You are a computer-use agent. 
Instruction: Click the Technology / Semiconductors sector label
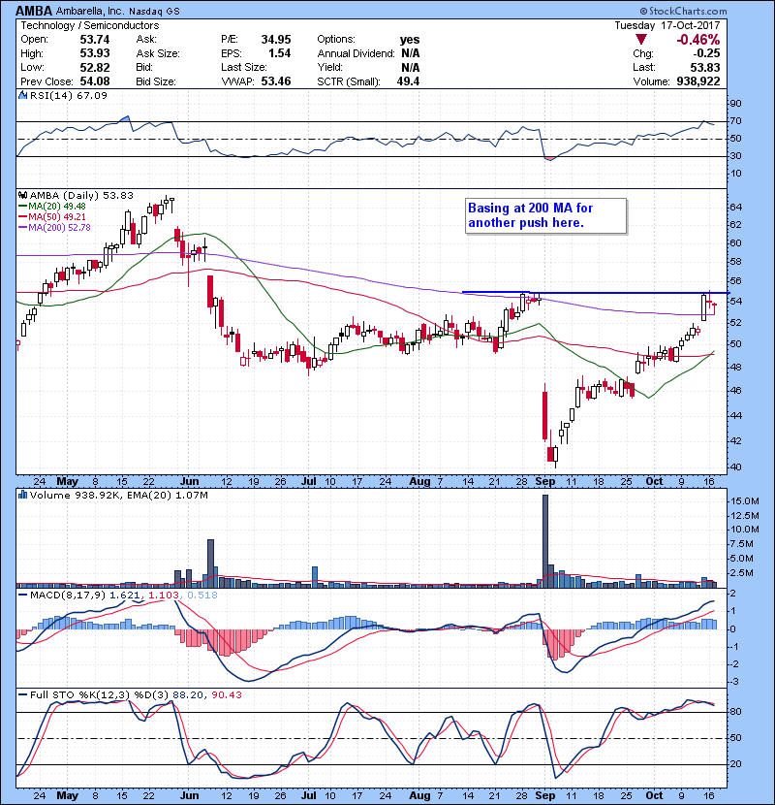[x=90, y=25]
